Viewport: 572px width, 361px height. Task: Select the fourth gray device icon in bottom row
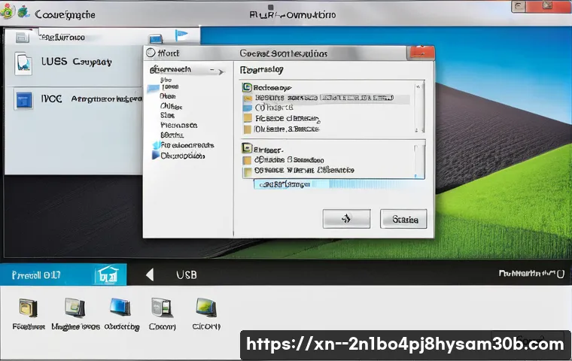point(160,308)
